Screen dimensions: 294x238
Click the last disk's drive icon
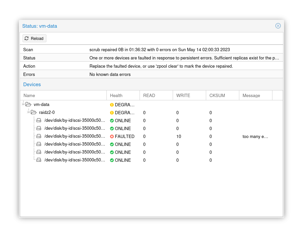click(x=39, y=160)
